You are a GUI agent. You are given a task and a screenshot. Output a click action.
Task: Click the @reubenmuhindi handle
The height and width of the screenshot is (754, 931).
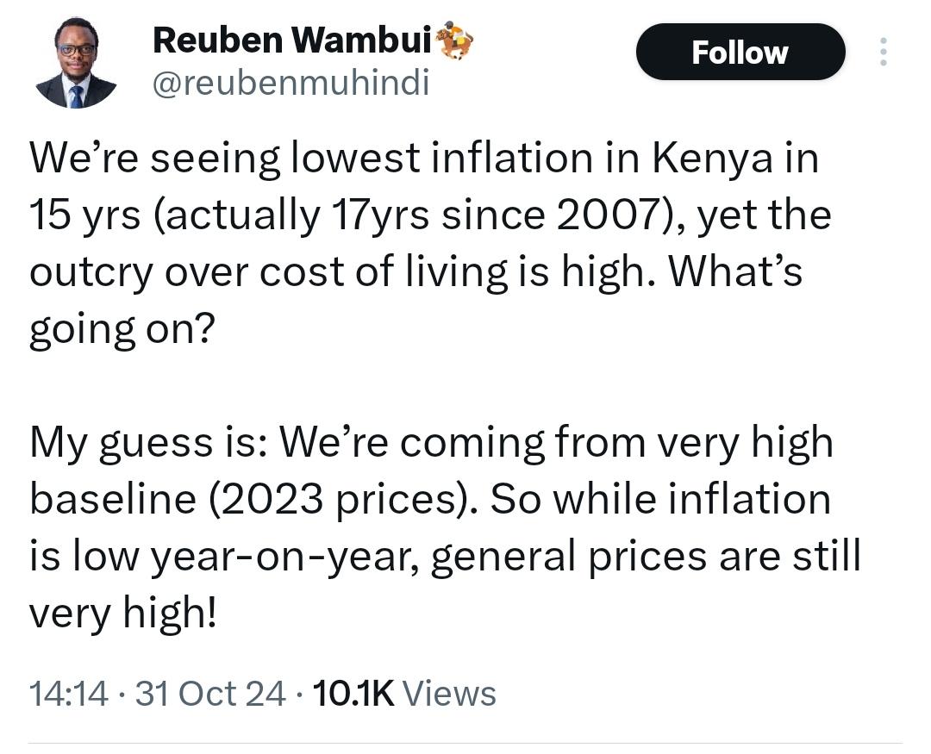point(291,83)
